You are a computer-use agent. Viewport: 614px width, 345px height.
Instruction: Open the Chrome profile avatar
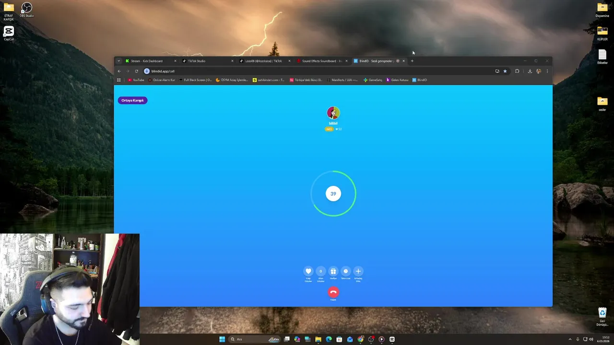[539, 71]
